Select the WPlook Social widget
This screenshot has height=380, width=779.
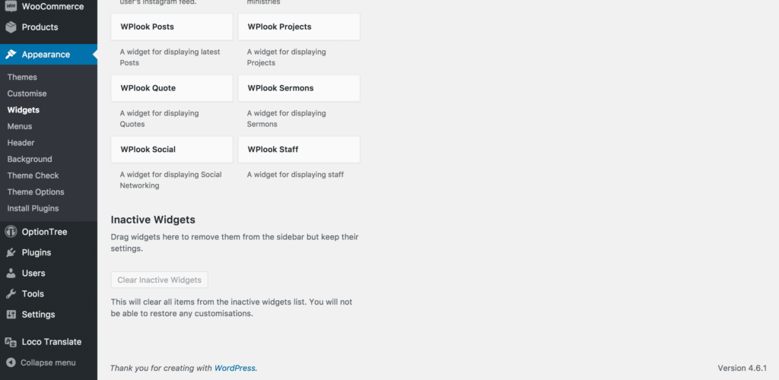(172, 150)
